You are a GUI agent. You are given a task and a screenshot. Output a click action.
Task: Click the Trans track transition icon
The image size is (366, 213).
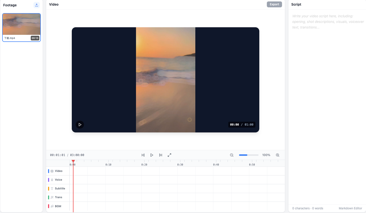(x=52, y=197)
